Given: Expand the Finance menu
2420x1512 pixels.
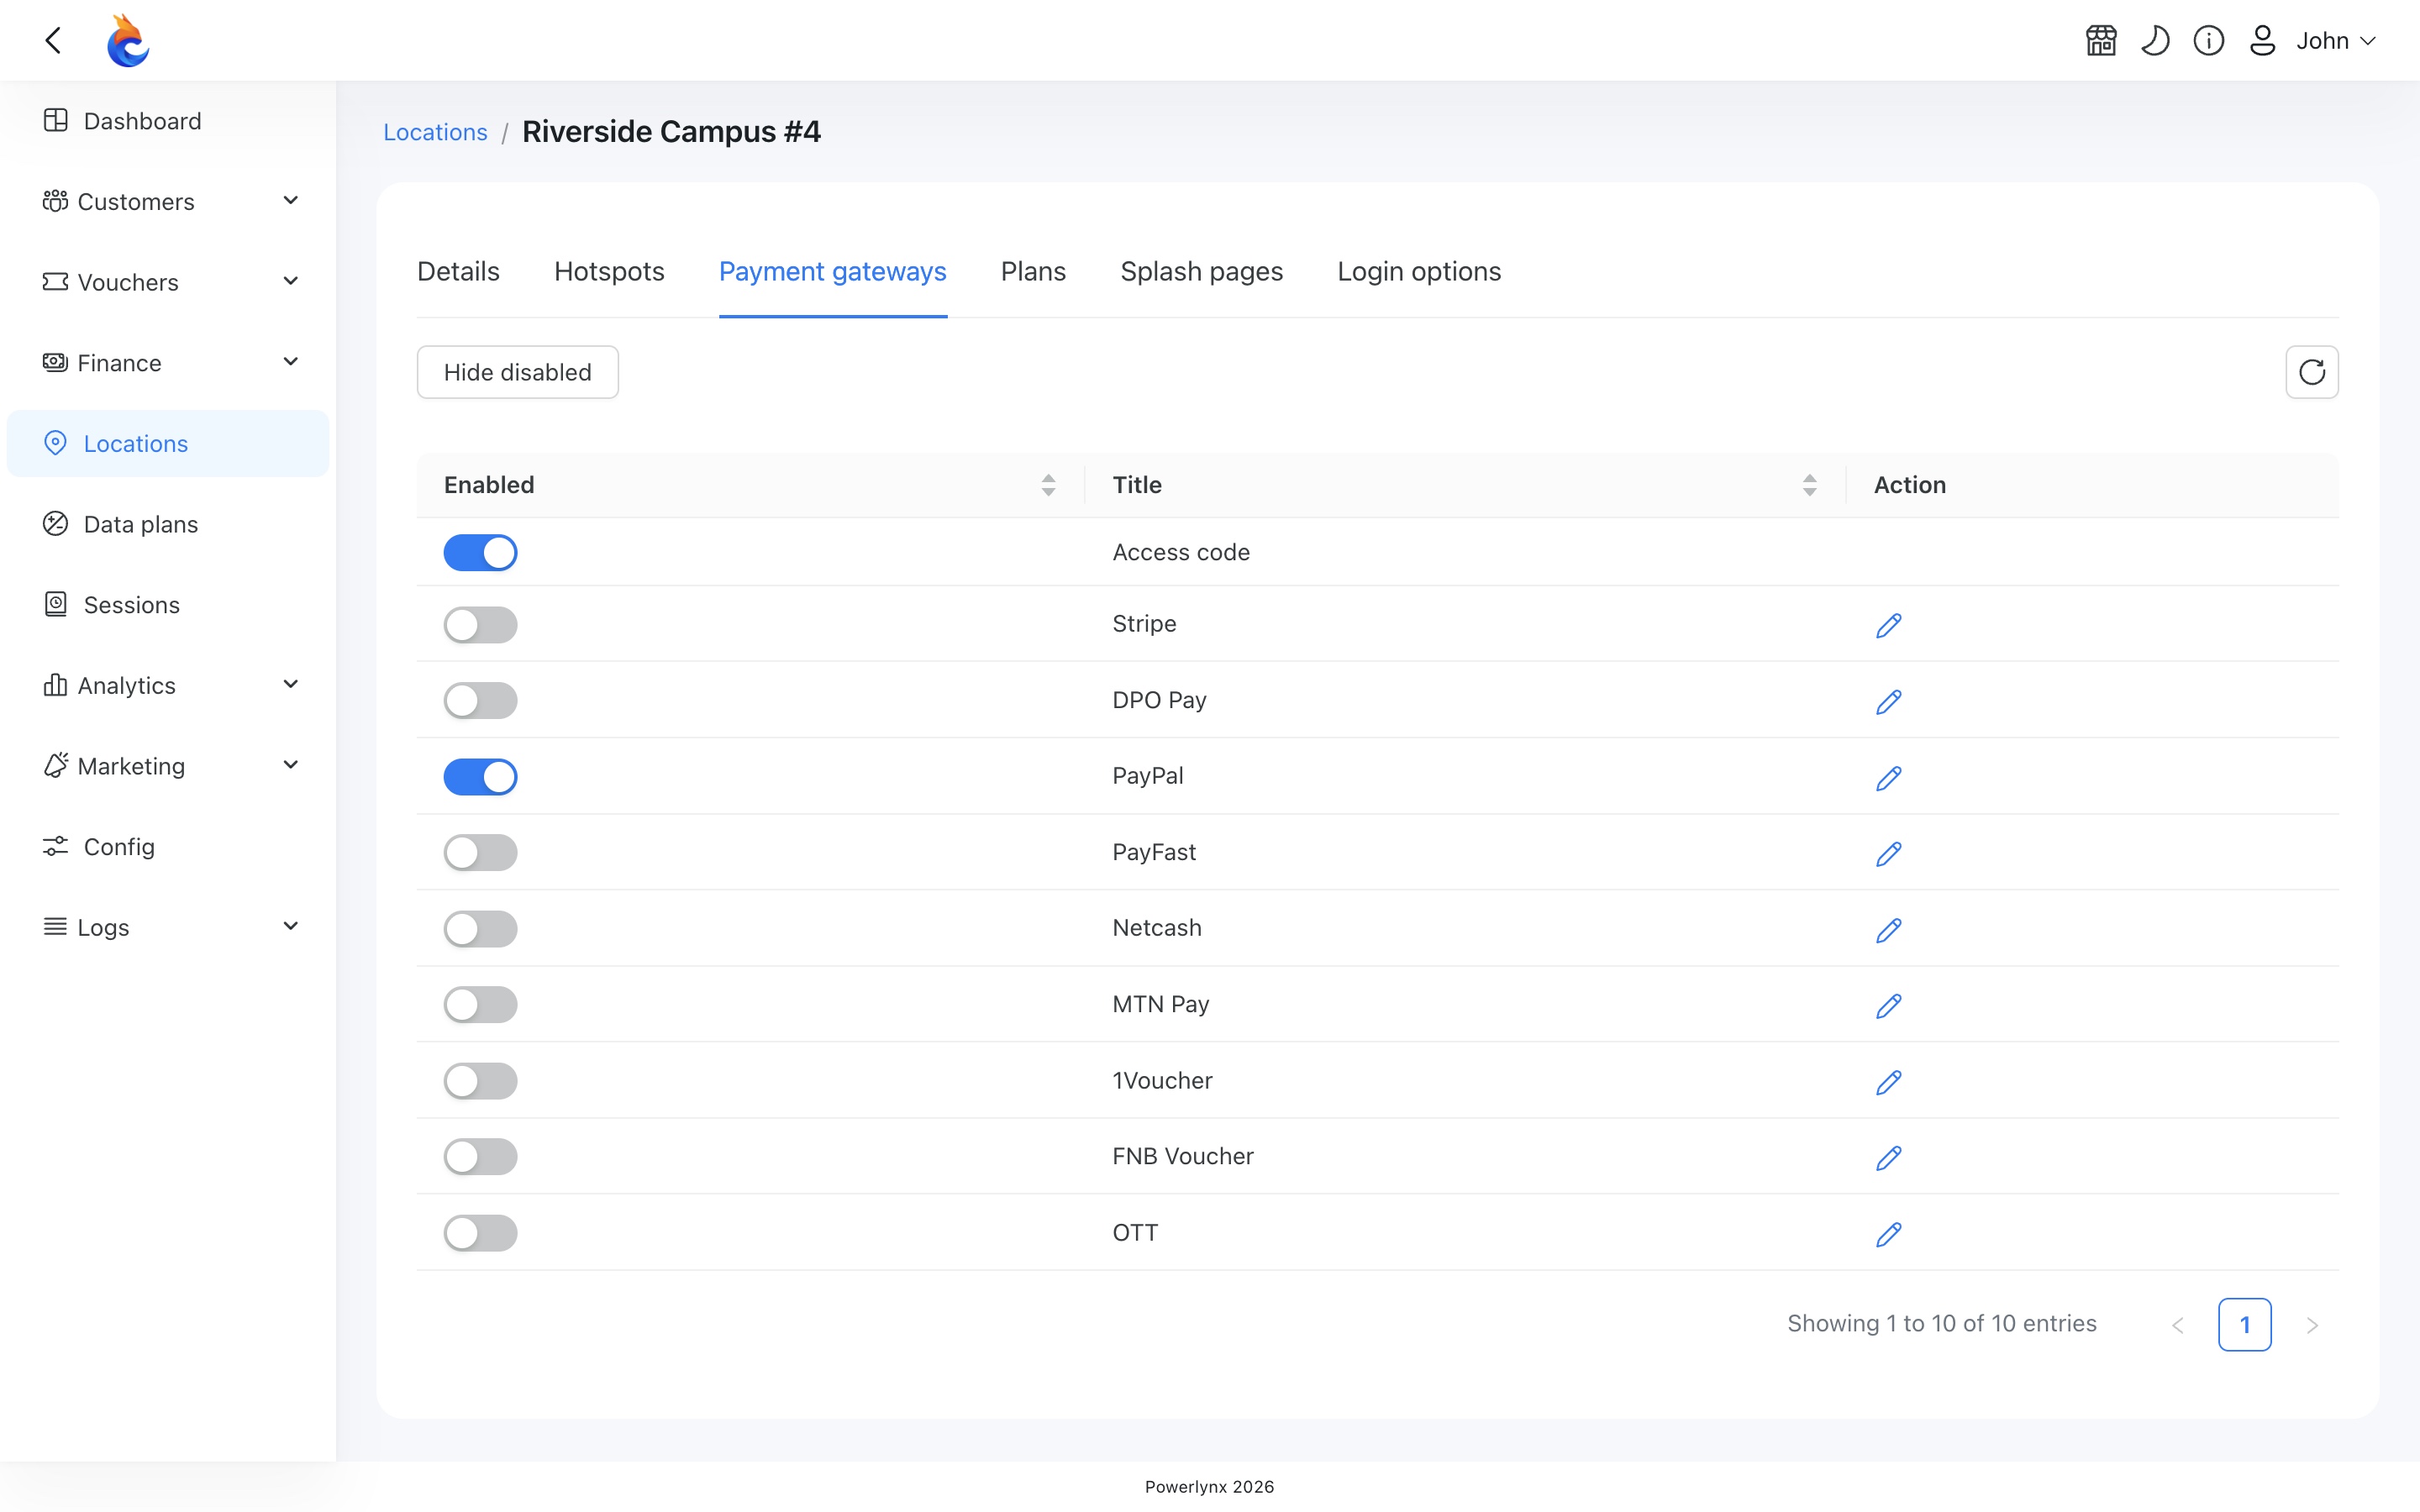Looking at the screenshot, I should point(168,363).
